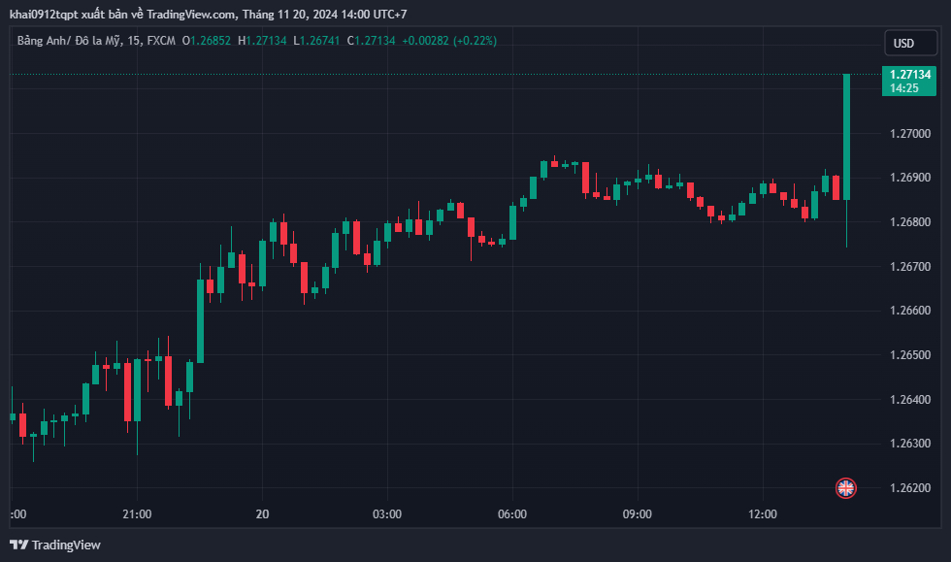The width and height of the screenshot is (951, 562).
Task: Click the 1.26700 price axis label
Action: [910, 266]
